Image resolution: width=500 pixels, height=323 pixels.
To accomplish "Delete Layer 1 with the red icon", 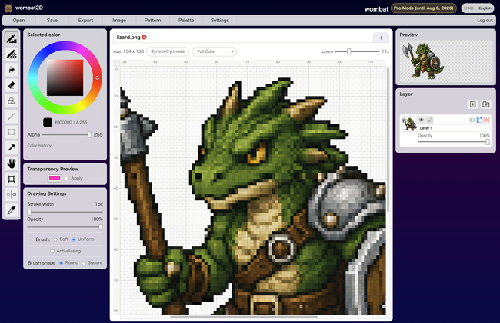I will tap(486, 120).
